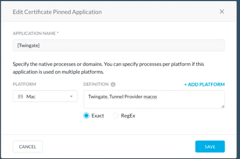The image size is (240, 159).
Task: Click the Platform label above the dropdown
Action: click(24, 84)
